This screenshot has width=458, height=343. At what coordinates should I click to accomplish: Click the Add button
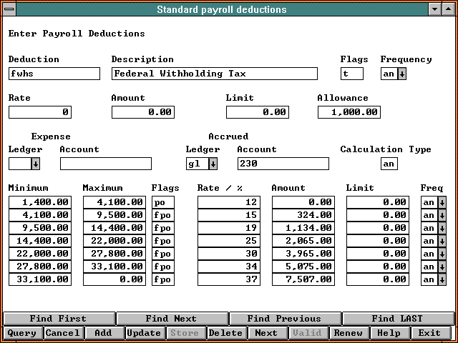point(103,333)
